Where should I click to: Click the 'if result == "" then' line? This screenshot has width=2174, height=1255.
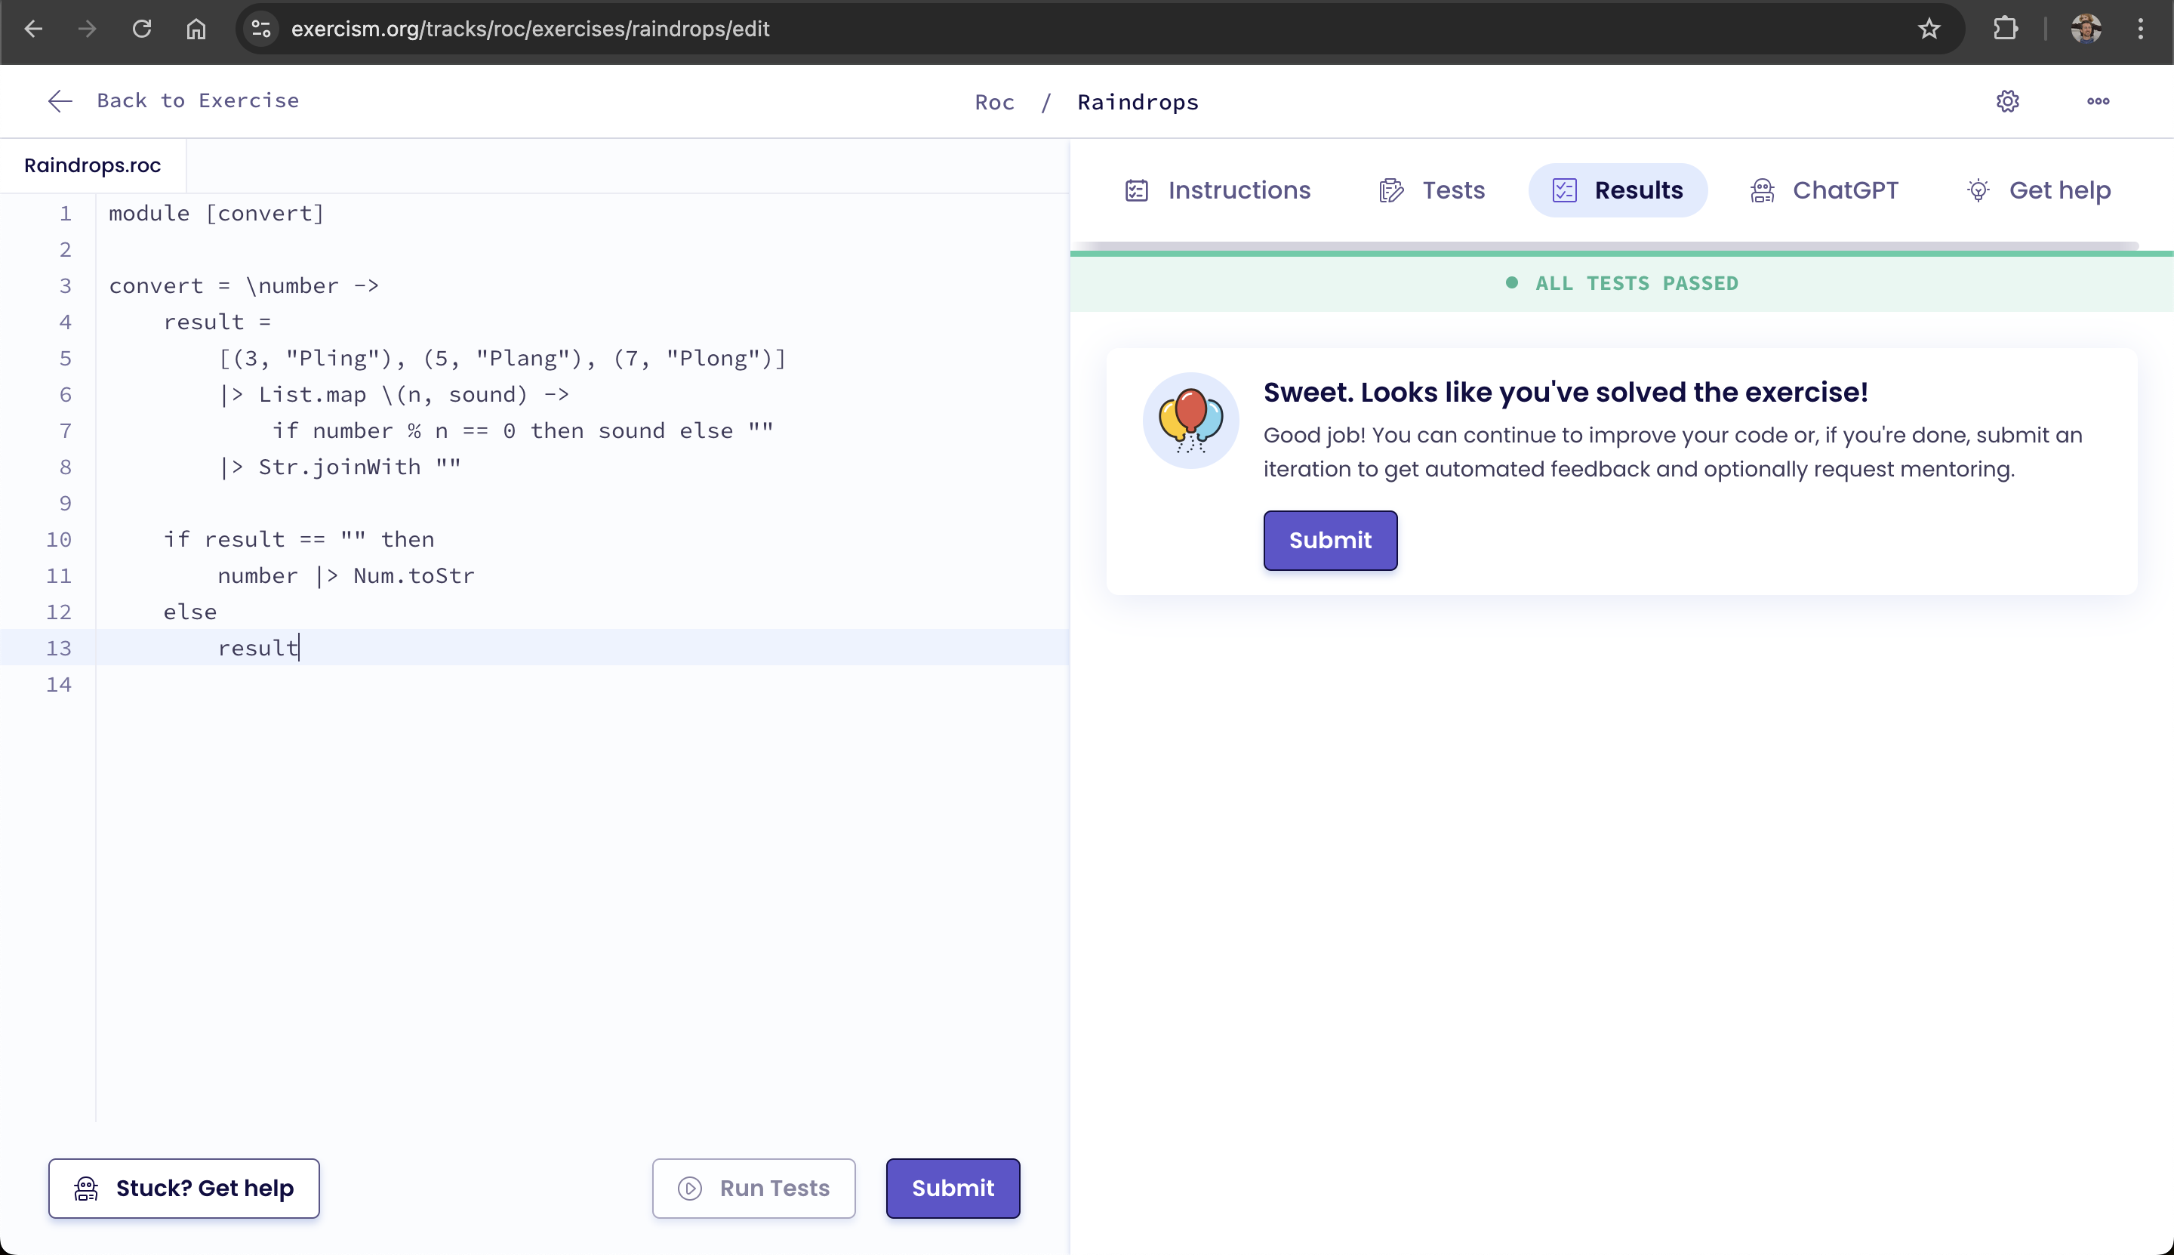pos(299,540)
